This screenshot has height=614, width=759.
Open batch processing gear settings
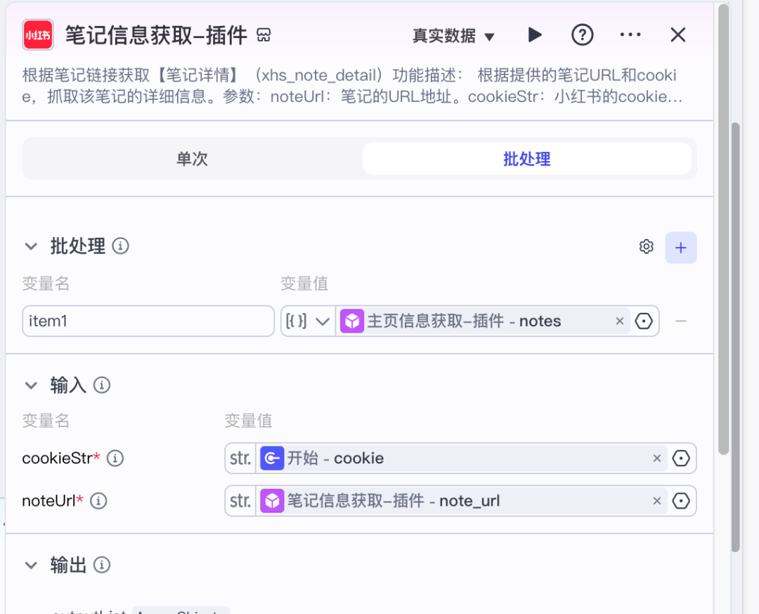click(x=647, y=247)
